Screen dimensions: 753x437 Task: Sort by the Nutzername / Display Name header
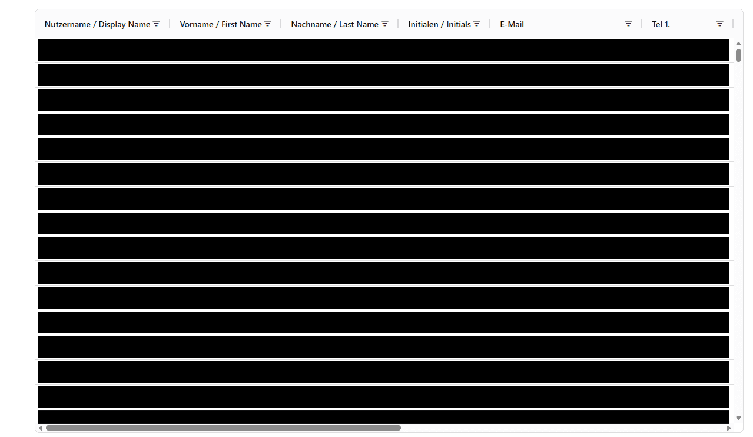tap(96, 24)
